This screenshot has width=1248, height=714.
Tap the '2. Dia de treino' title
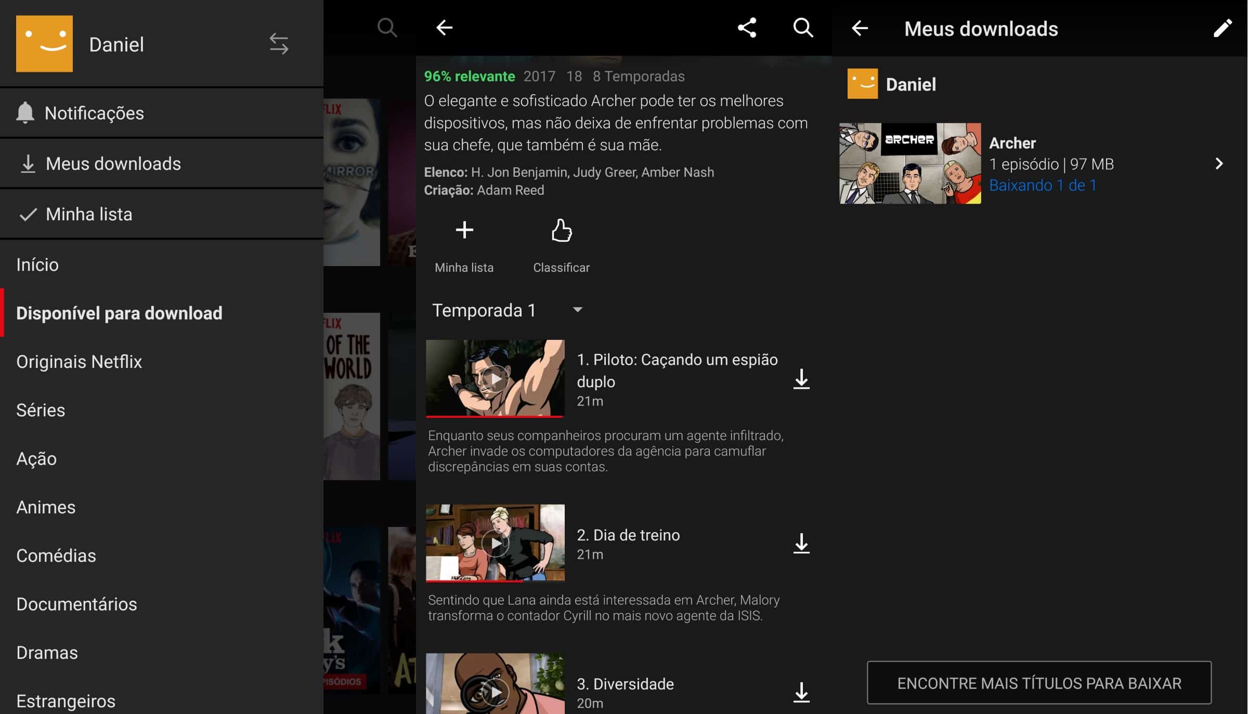point(628,535)
